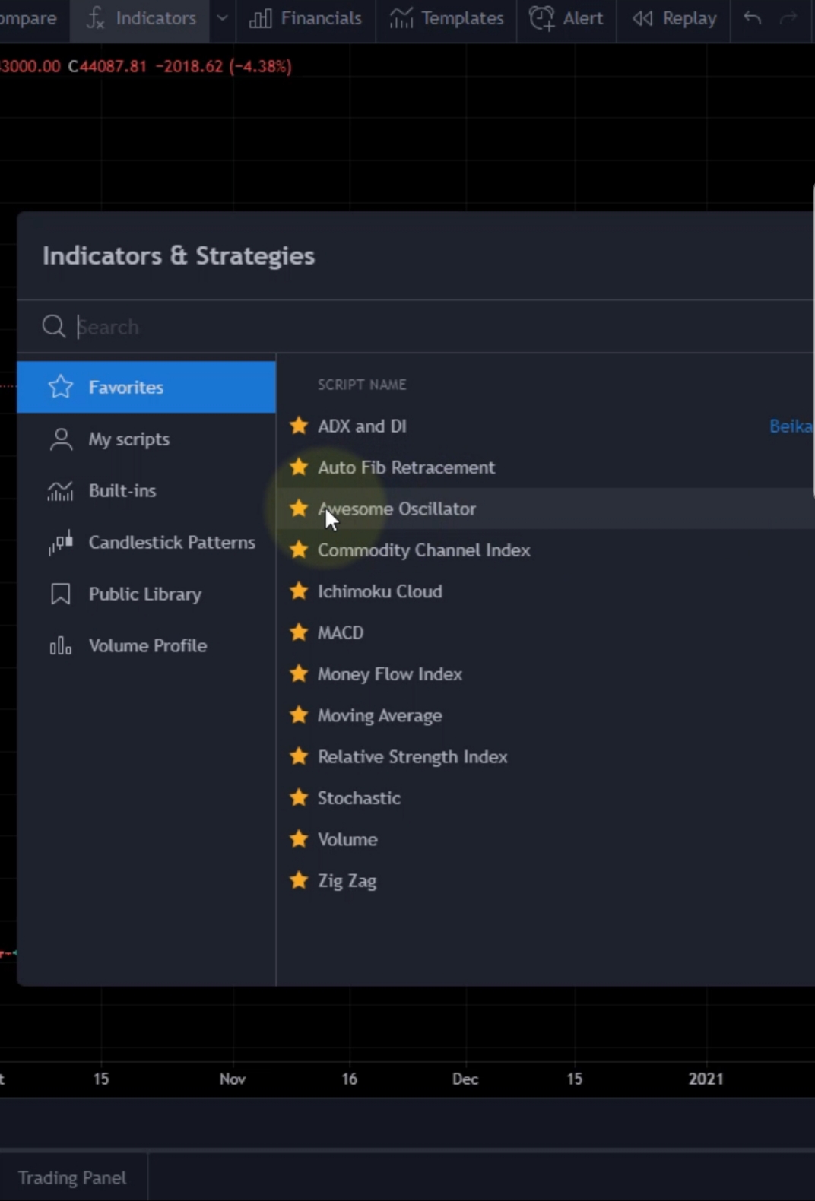Click the search field in Indicators dialog
Viewport: 815px width, 1201px height.
441,327
